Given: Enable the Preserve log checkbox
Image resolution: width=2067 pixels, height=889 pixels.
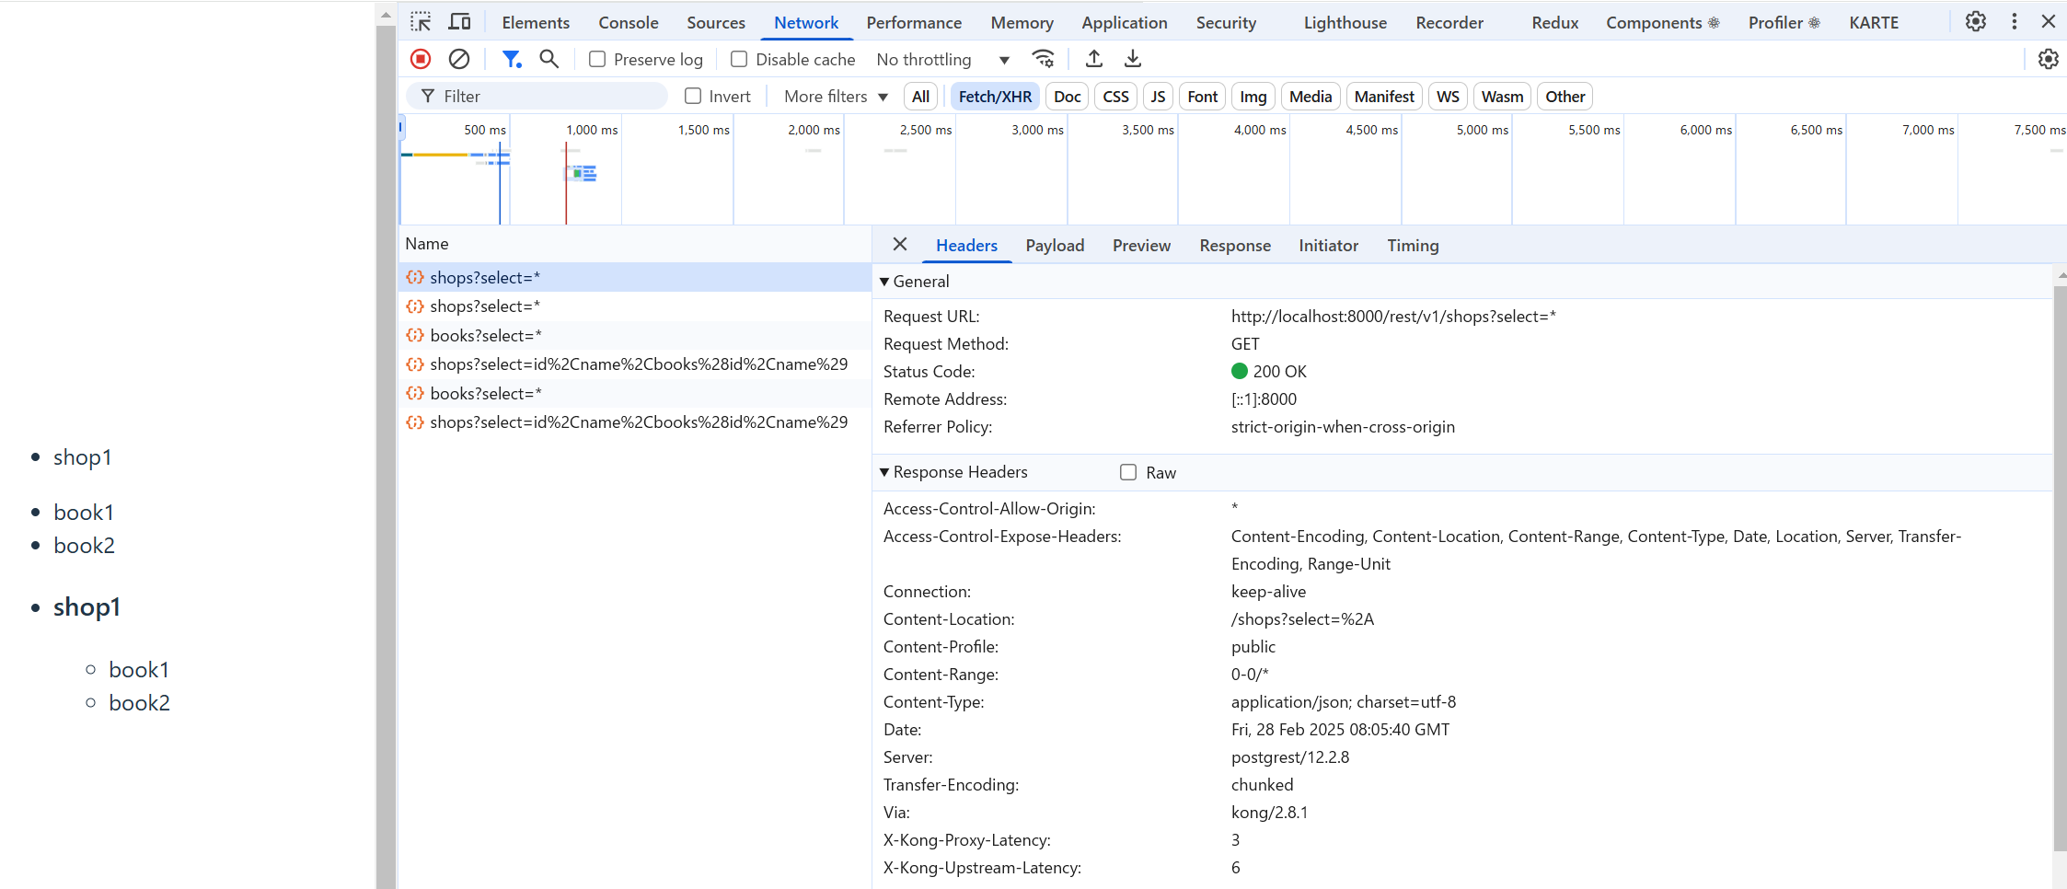Looking at the screenshot, I should (x=598, y=58).
